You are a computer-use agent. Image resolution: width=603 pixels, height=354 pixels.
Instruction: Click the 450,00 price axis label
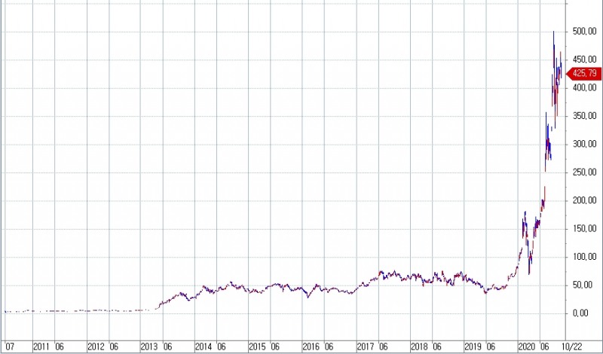pyautogui.click(x=584, y=60)
